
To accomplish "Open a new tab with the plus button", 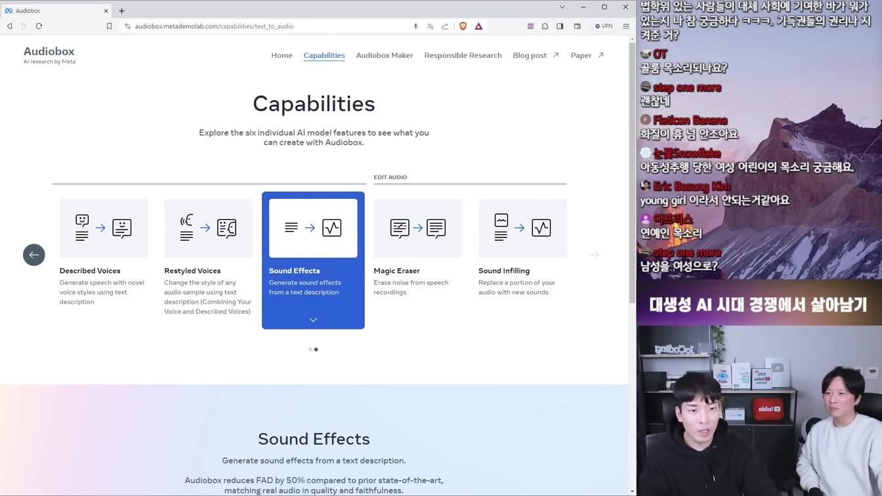I will pos(121,10).
